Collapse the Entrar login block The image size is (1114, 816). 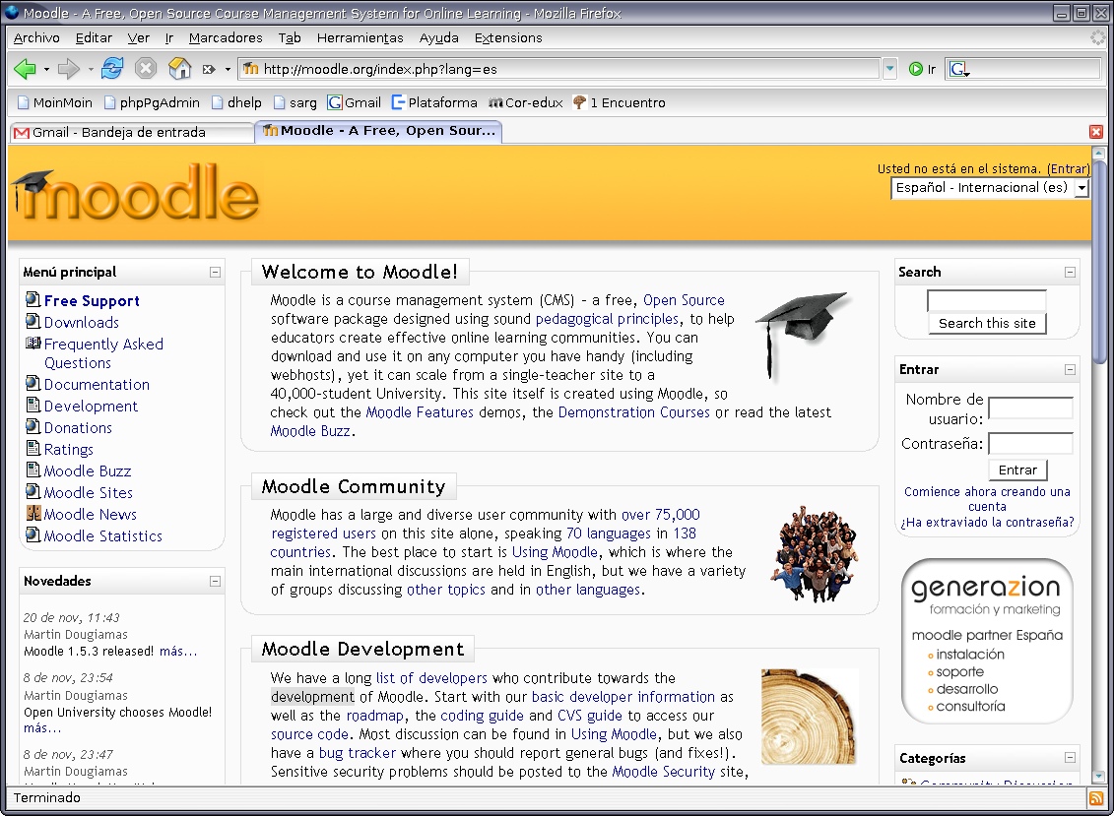click(1070, 369)
